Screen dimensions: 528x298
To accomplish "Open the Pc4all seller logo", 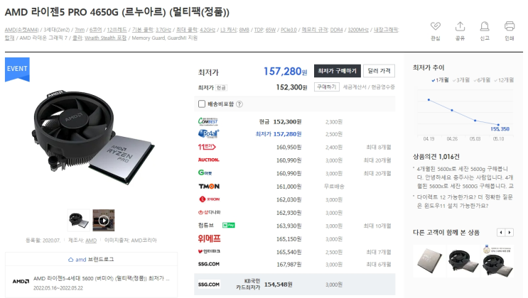I will (x=208, y=133).
